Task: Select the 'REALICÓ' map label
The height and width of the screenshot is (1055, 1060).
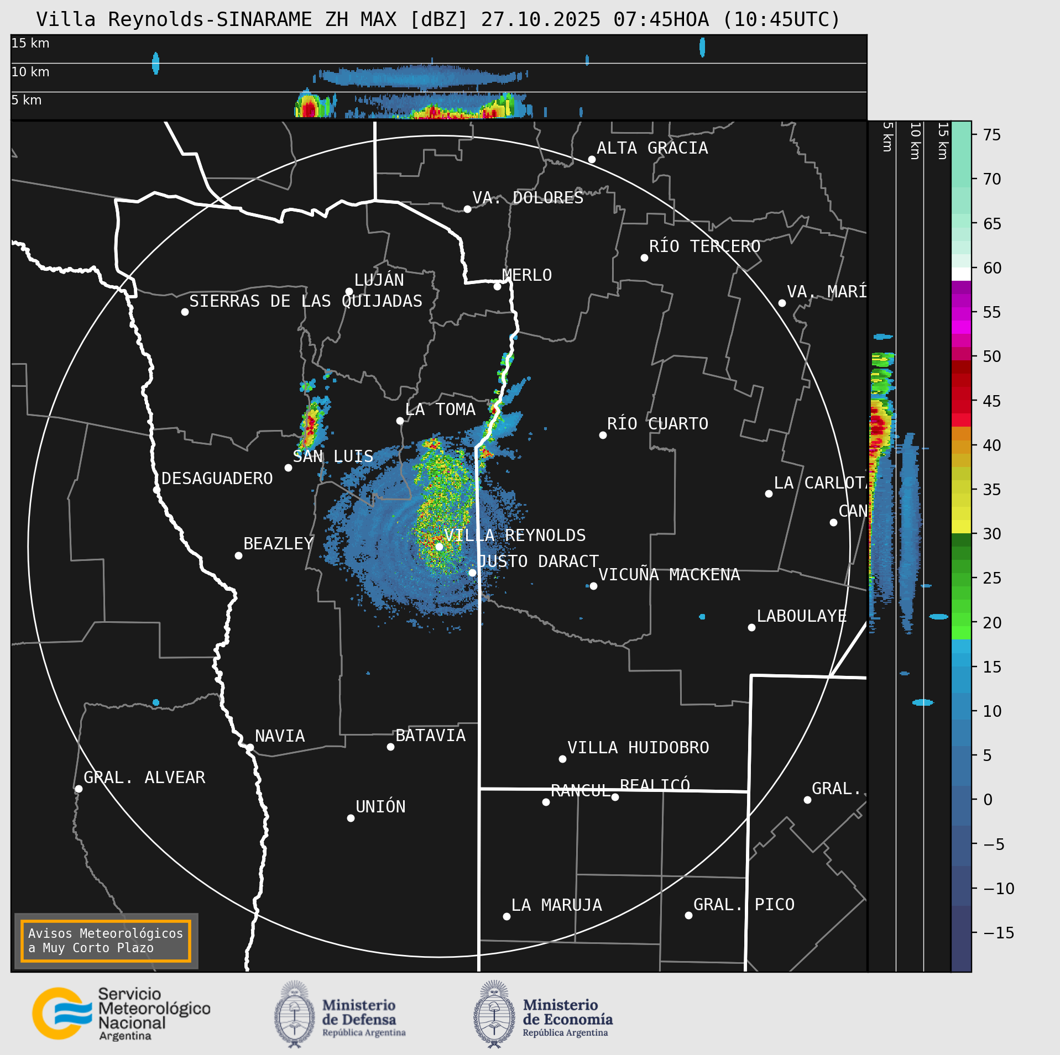Action: pyautogui.click(x=655, y=785)
